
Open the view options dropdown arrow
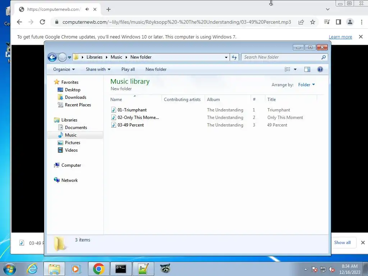[295, 69]
